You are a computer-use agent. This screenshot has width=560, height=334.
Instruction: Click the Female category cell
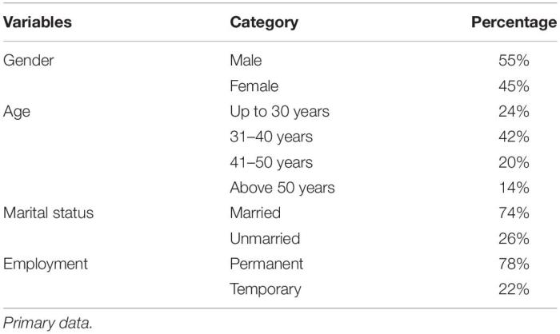pyautogui.click(x=253, y=84)
